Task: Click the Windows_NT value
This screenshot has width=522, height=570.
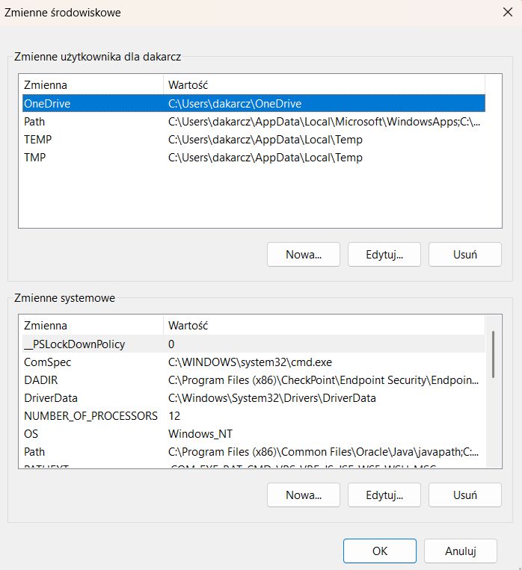Action: coord(200,434)
